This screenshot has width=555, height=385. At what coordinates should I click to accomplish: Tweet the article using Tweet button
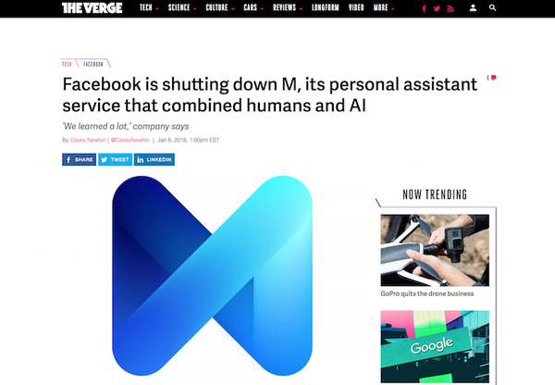coord(115,159)
